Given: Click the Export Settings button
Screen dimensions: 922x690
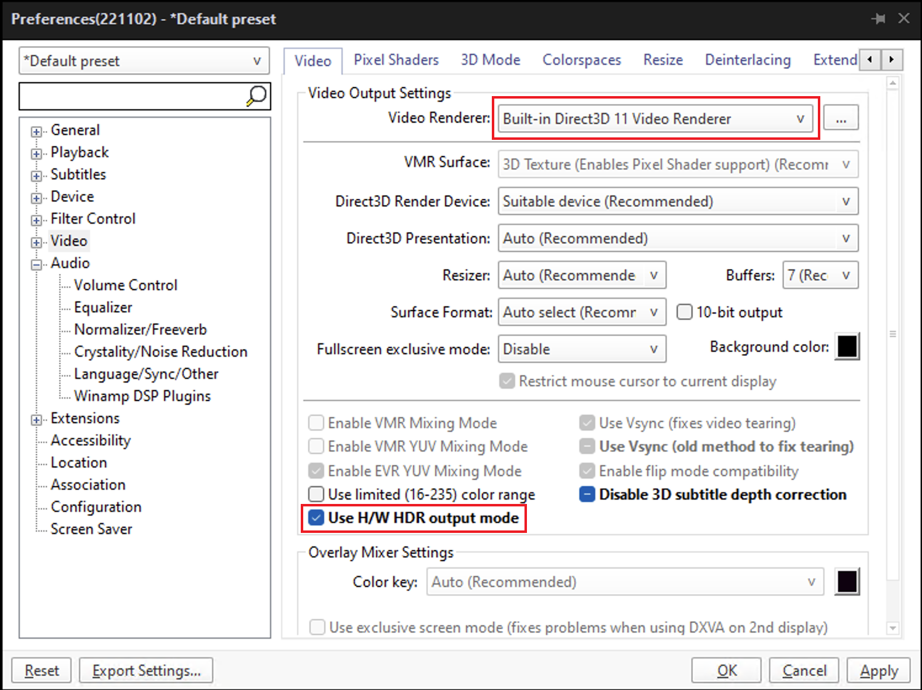Looking at the screenshot, I should (x=146, y=670).
